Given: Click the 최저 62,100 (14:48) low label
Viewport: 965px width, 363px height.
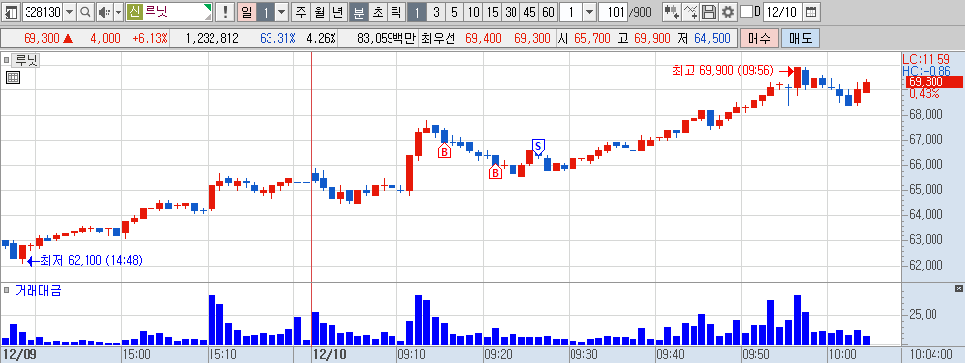Looking at the screenshot, I should tap(91, 260).
